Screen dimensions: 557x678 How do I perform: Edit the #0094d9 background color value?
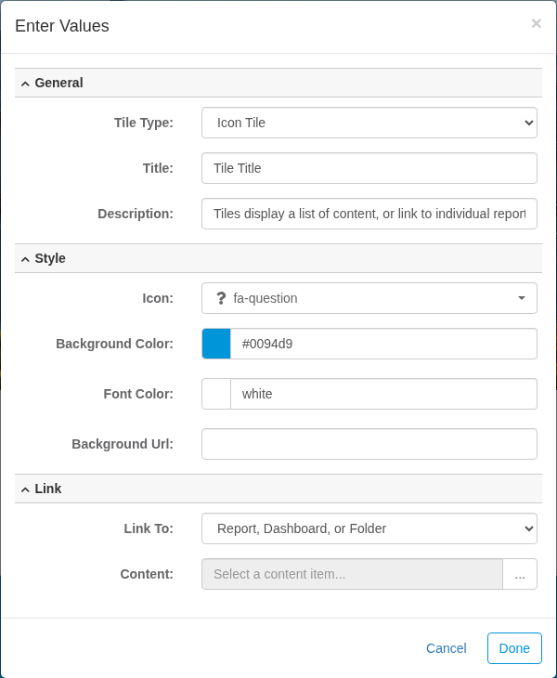point(383,344)
